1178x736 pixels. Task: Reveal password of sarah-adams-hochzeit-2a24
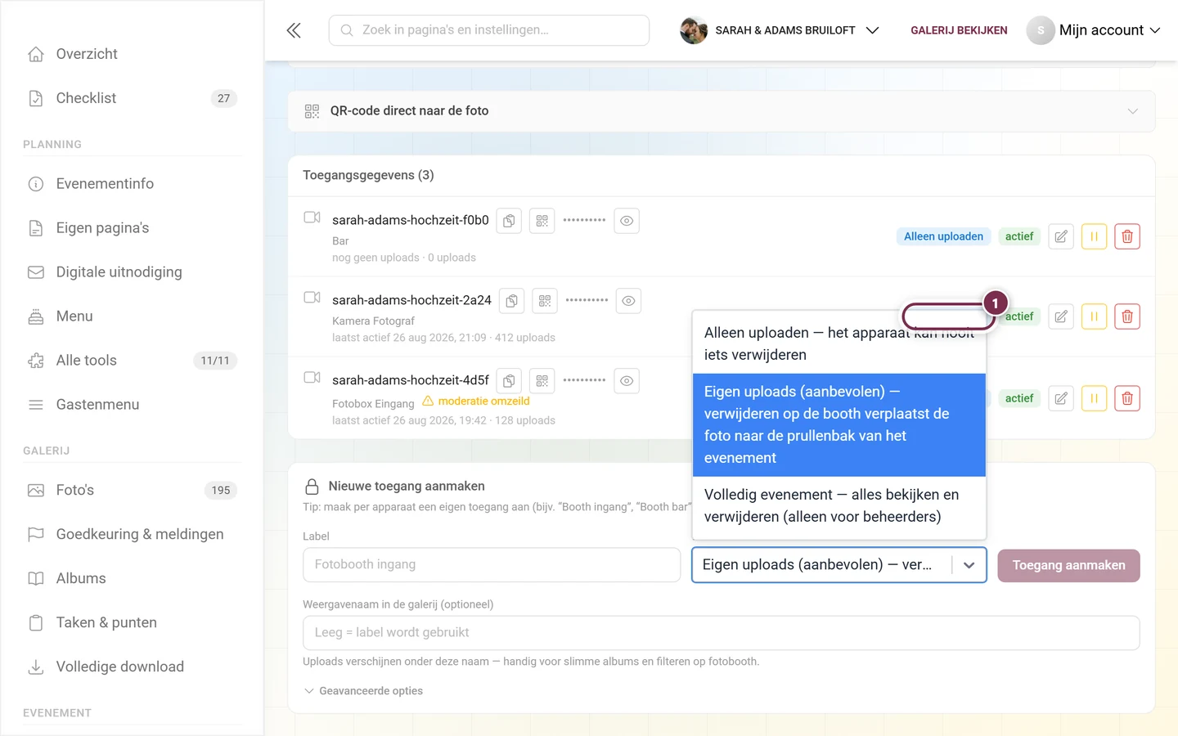pos(628,301)
